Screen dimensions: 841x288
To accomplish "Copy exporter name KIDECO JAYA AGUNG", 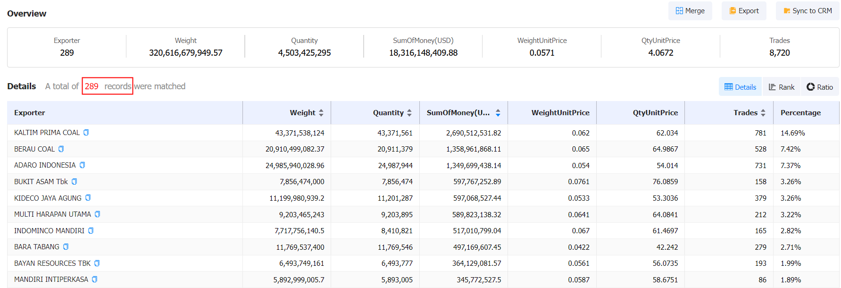I will tap(88, 198).
